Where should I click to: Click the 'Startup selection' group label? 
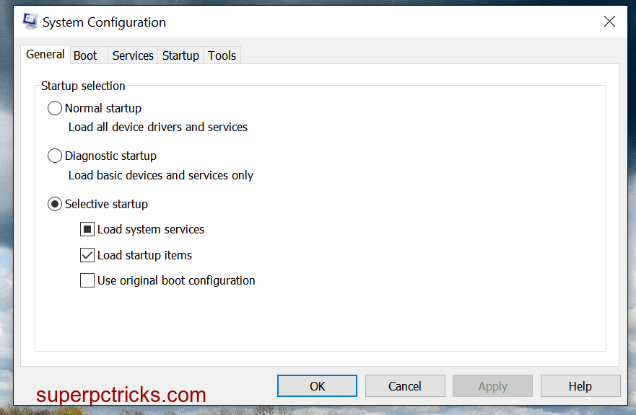[x=83, y=86]
